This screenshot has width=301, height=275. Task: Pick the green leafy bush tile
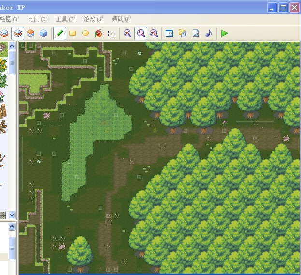(3, 81)
